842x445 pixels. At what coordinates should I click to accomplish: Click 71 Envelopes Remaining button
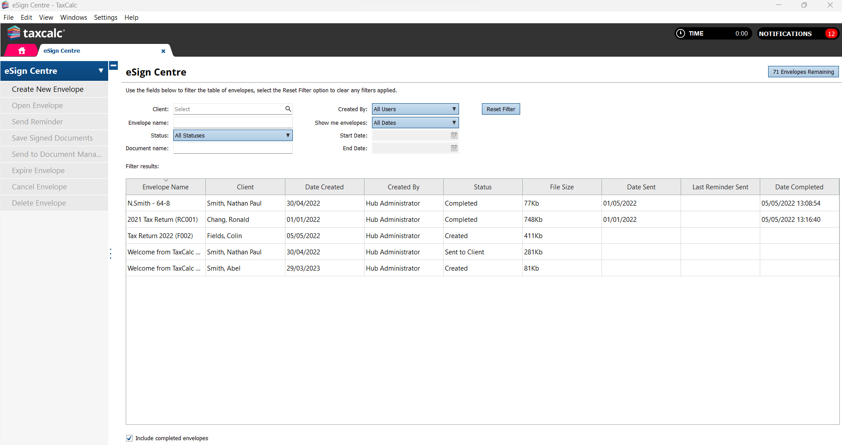click(803, 72)
